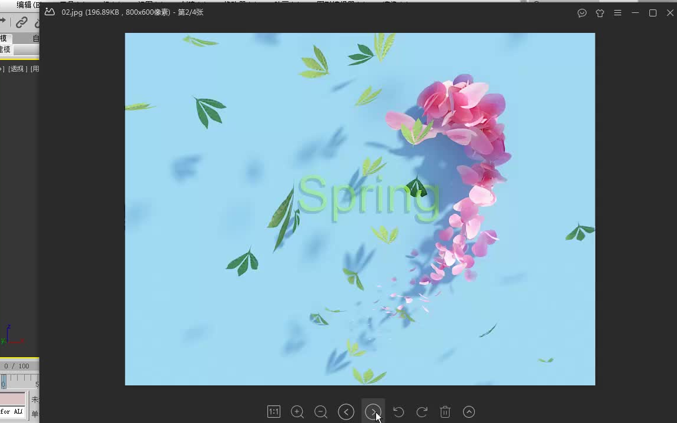The height and width of the screenshot is (423, 677).
Task: Go to the next image
Action: (373, 412)
